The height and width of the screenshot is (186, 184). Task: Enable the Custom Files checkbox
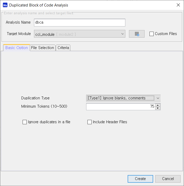(152, 34)
